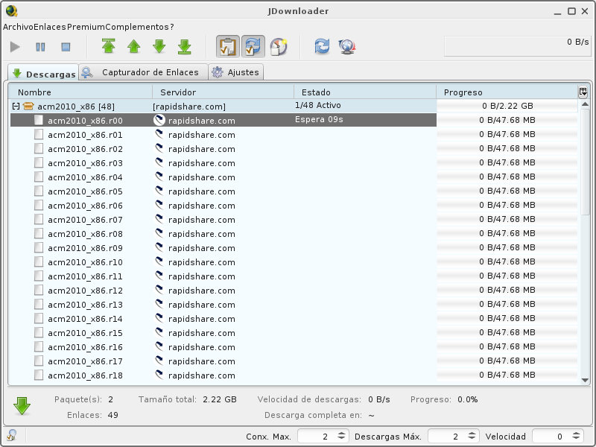
Task: Click package progress bar 0 B/2.22 GB
Action: (507, 106)
